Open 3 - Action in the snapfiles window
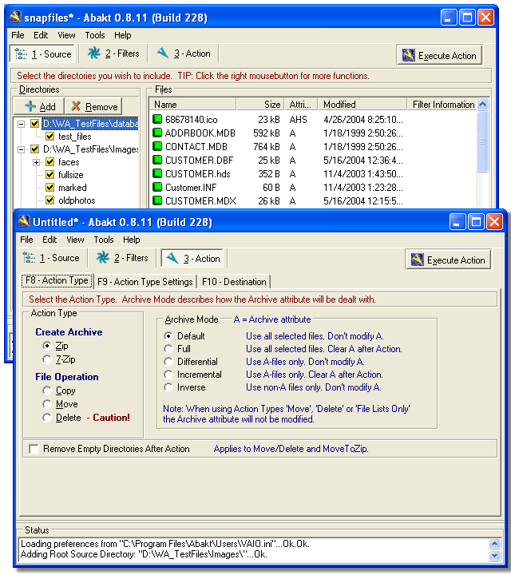This screenshot has width=511, height=575. point(184,54)
